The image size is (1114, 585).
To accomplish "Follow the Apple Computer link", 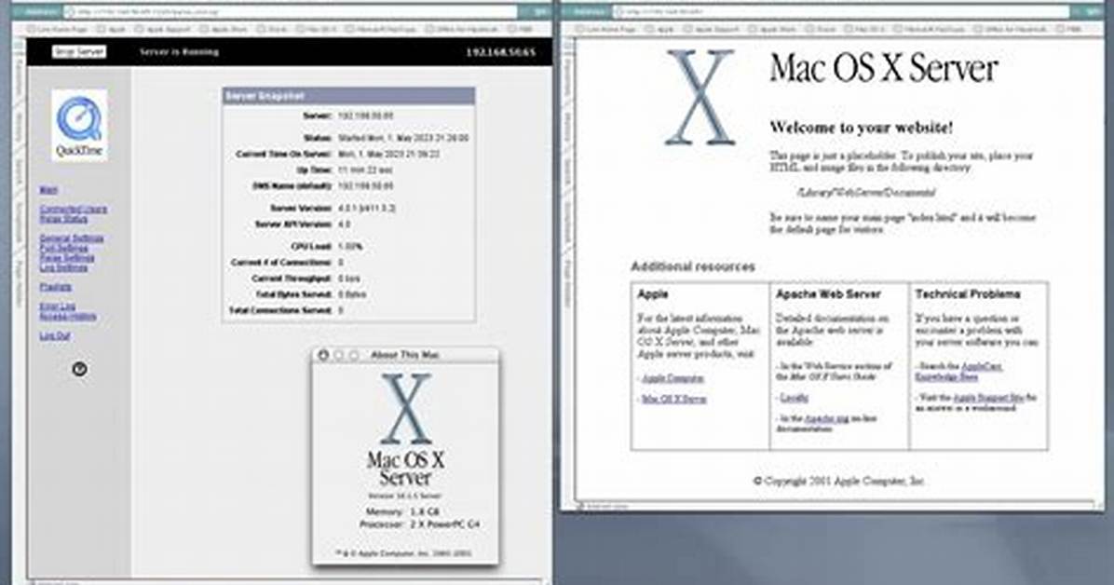I will click(x=672, y=378).
